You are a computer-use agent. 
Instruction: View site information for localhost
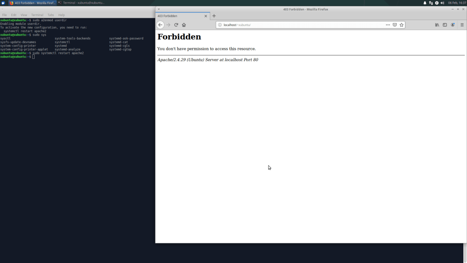(220, 25)
